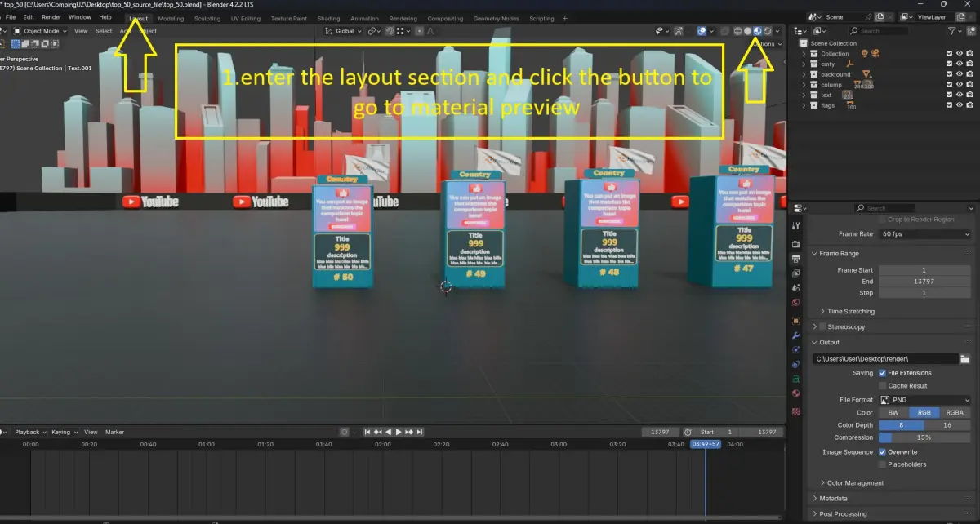980x524 pixels.
Task: Browse output folder with folder icon
Action: [x=964, y=358]
